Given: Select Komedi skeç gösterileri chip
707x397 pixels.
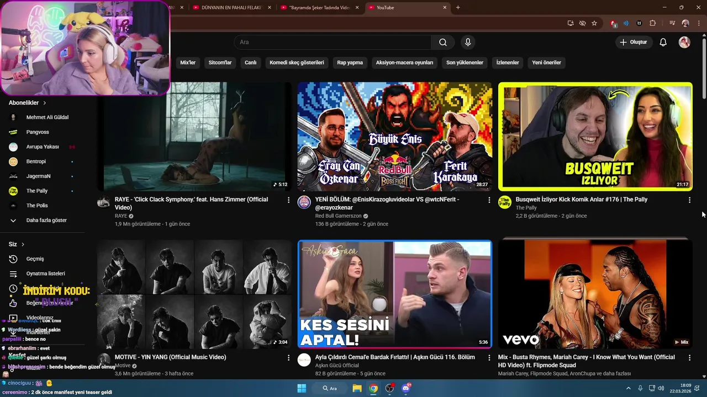Looking at the screenshot, I should click(297, 63).
